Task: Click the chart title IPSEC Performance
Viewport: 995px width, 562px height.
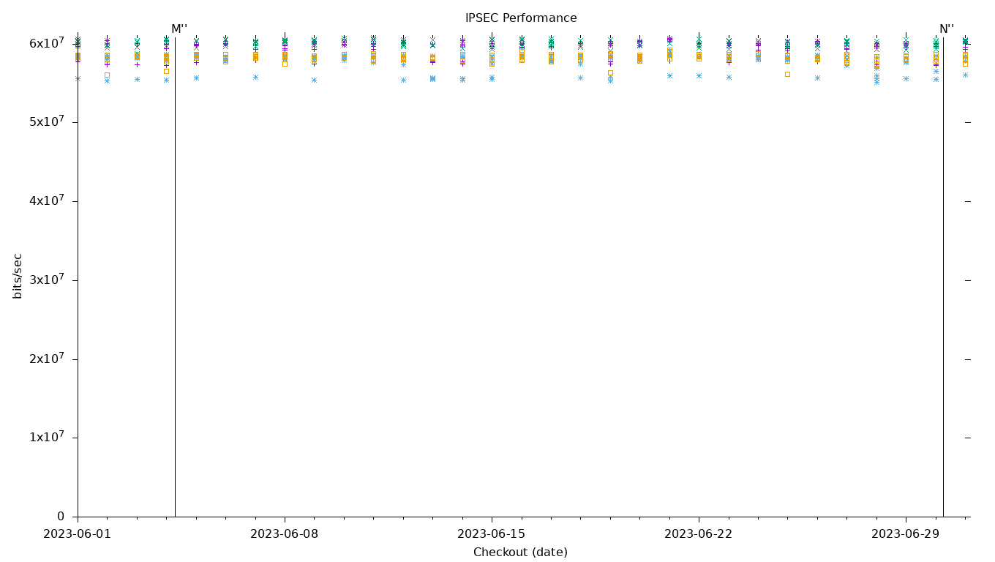Action: 521,18
